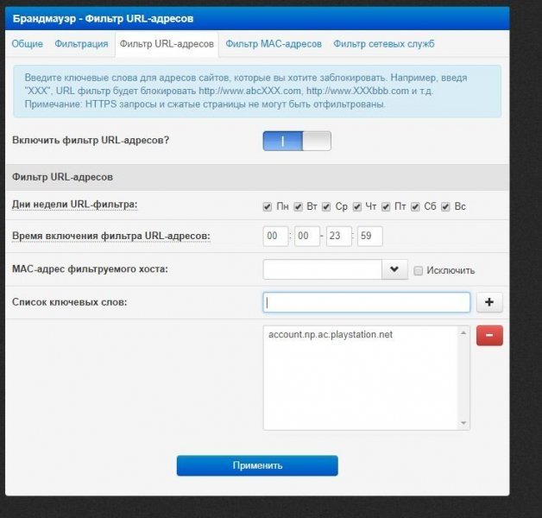Click the keyword list input field

tap(366, 303)
